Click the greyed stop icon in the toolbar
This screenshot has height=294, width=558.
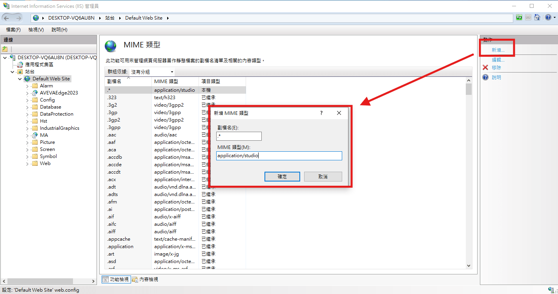pyautogui.click(x=528, y=18)
